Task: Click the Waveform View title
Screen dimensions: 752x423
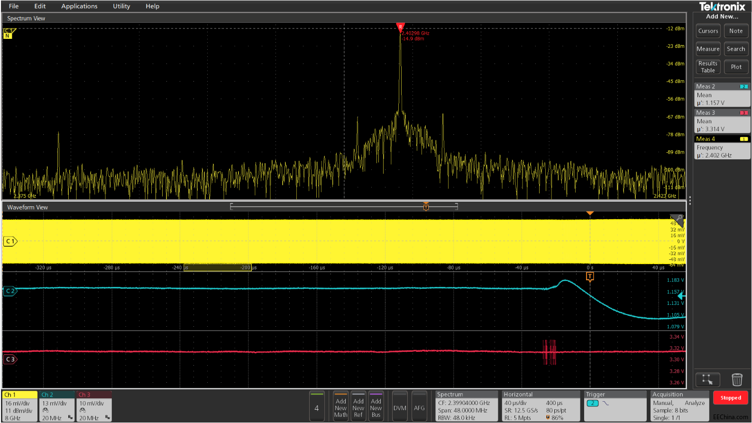Action: point(28,207)
